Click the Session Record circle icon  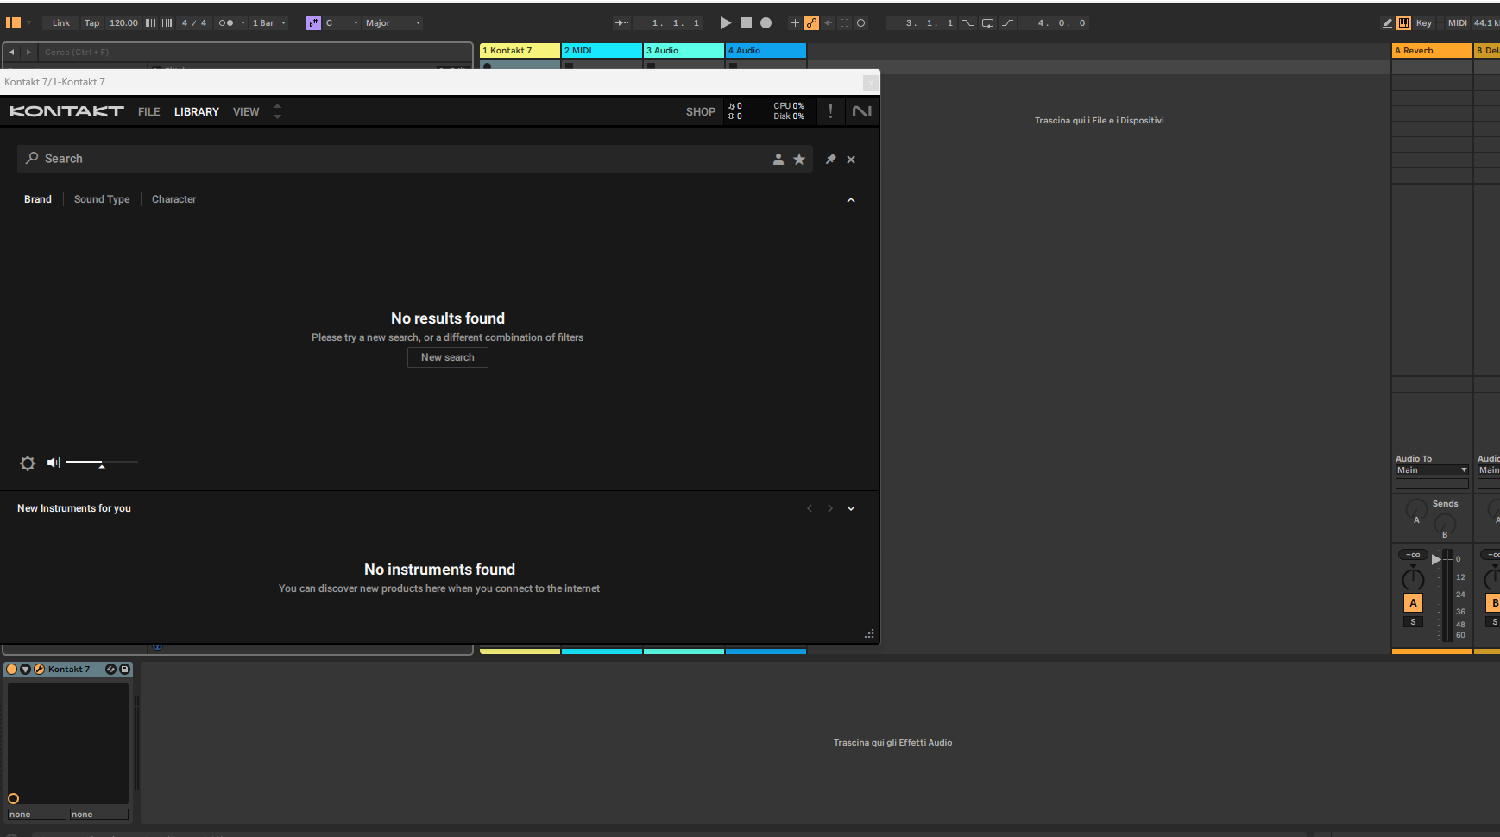pyautogui.click(x=860, y=23)
